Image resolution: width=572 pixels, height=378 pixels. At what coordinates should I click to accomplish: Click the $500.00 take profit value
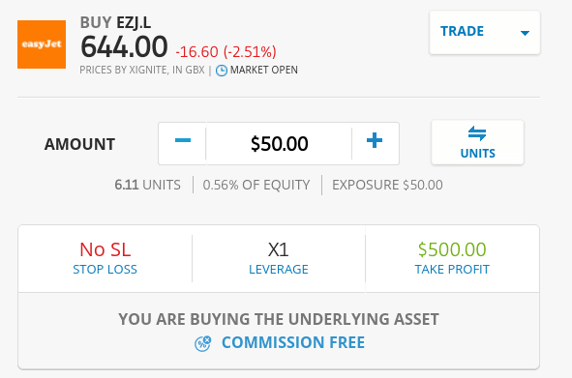pos(452,249)
